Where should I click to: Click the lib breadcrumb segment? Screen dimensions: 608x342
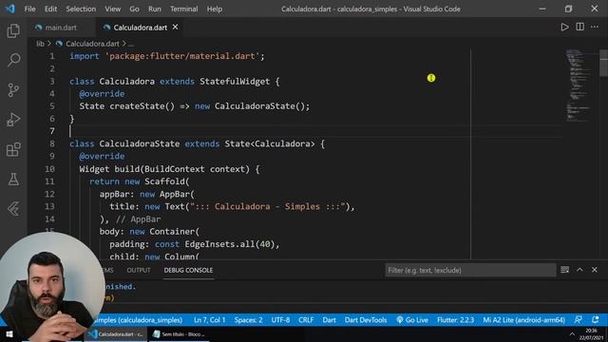click(40, 44)
